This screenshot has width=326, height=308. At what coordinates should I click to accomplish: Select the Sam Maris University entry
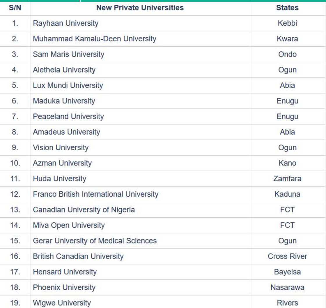[68, 54]
